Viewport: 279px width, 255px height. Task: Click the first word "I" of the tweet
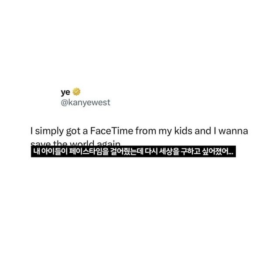click(31, 131)
